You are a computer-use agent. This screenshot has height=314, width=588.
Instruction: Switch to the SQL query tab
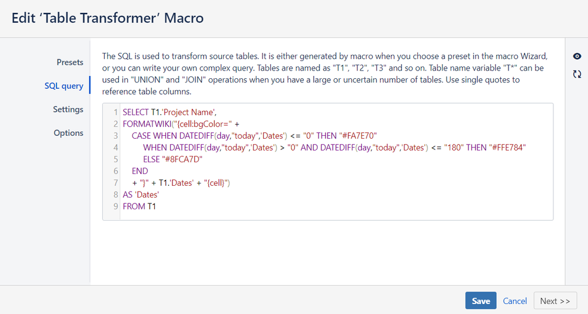[x=64, y=86]
